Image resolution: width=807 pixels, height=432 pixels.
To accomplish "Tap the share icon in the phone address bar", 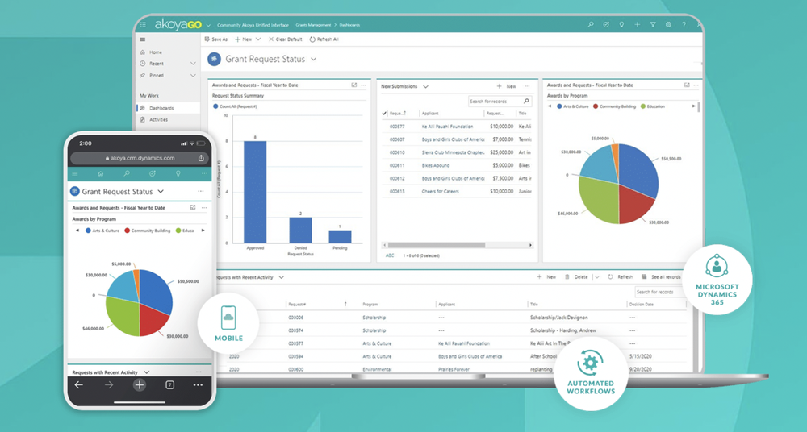I will point(201,158).
